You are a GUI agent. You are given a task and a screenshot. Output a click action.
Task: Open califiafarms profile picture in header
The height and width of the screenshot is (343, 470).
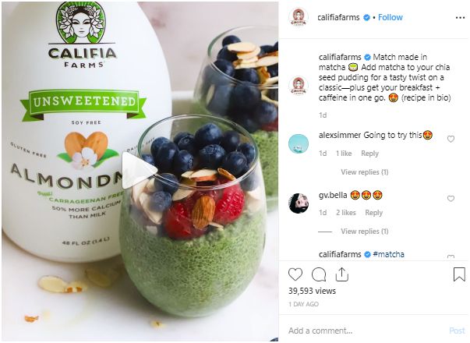click(299, 17)
